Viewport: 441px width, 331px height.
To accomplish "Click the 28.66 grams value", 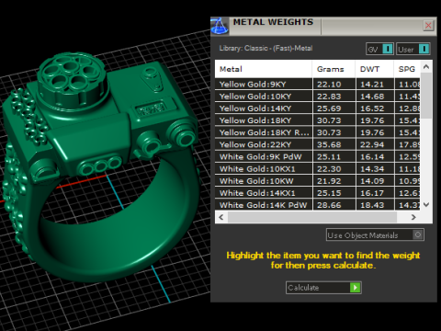I will [329, 205].
